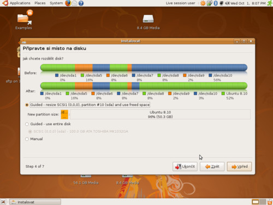Click the Instalovat taskbar button
The image size is (273, 205).
click(35, 202)
